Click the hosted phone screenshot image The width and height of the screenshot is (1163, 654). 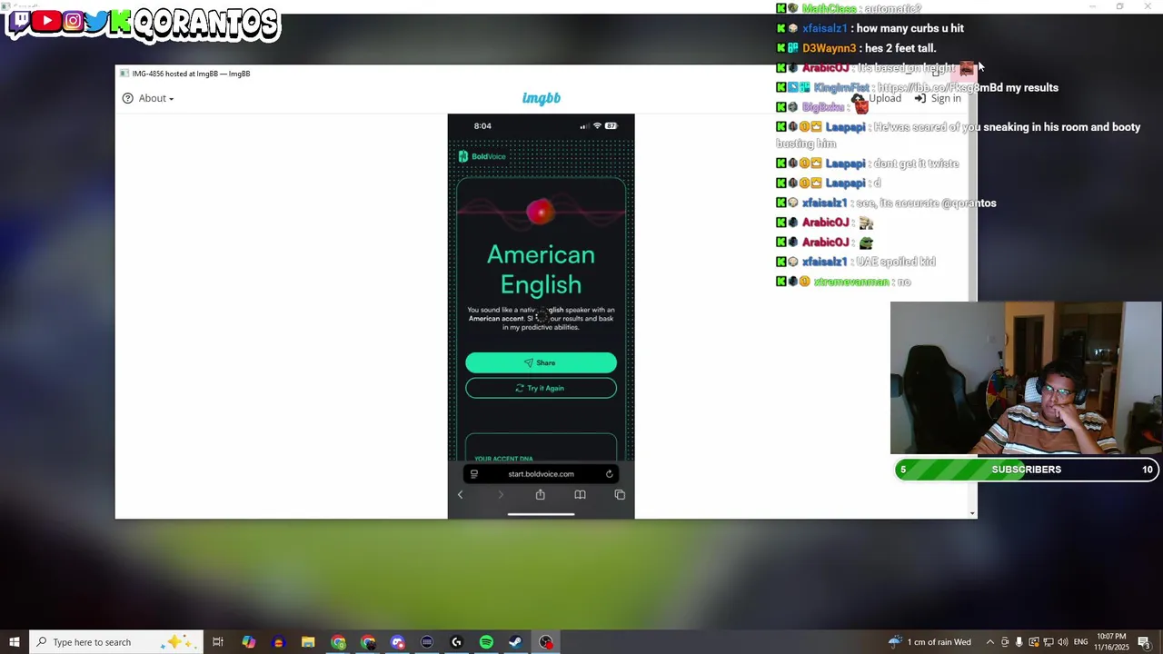(x=541, y=316)
